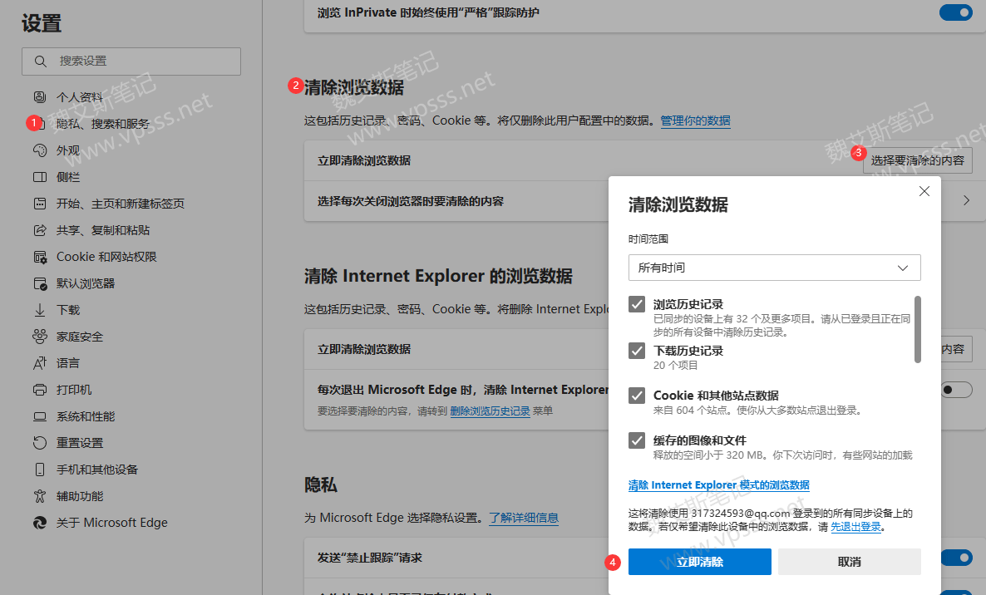The width and height of the screenshot is (986, 595).
Task: Click the Microsoft Edge logo icon
Action: pos(40,523)
